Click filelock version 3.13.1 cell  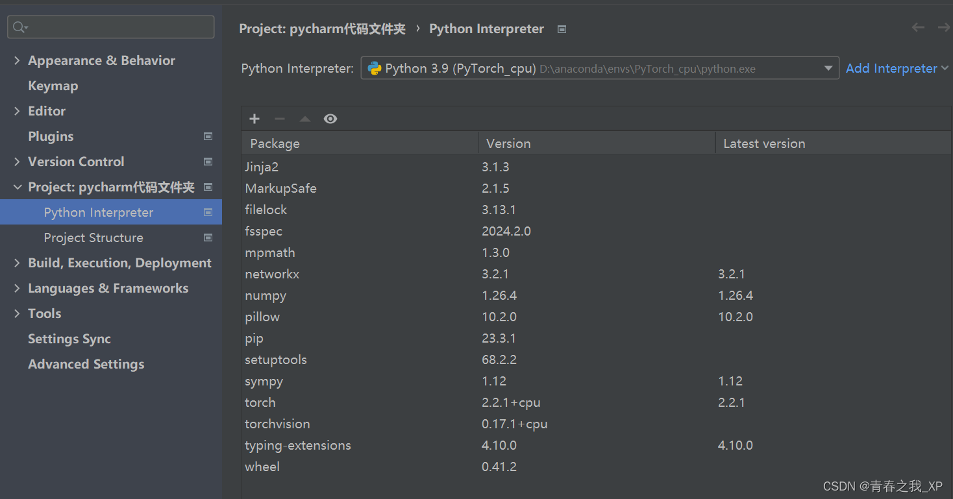point(499,210)
